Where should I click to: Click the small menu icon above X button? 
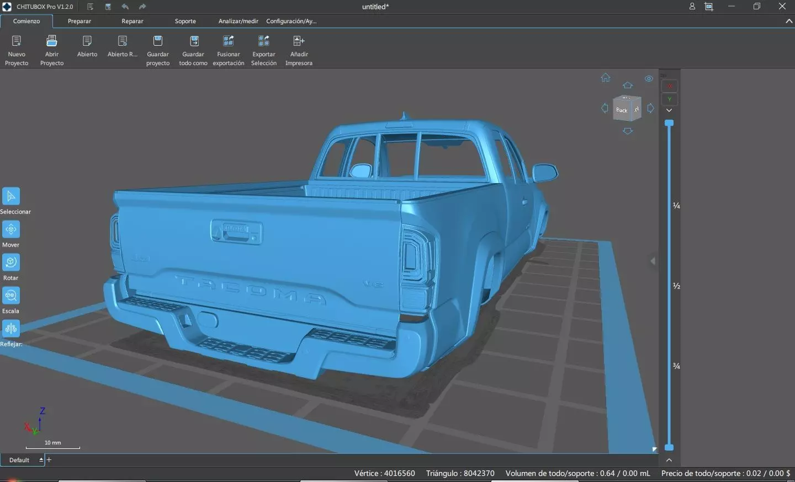click(x=664, y=76)
